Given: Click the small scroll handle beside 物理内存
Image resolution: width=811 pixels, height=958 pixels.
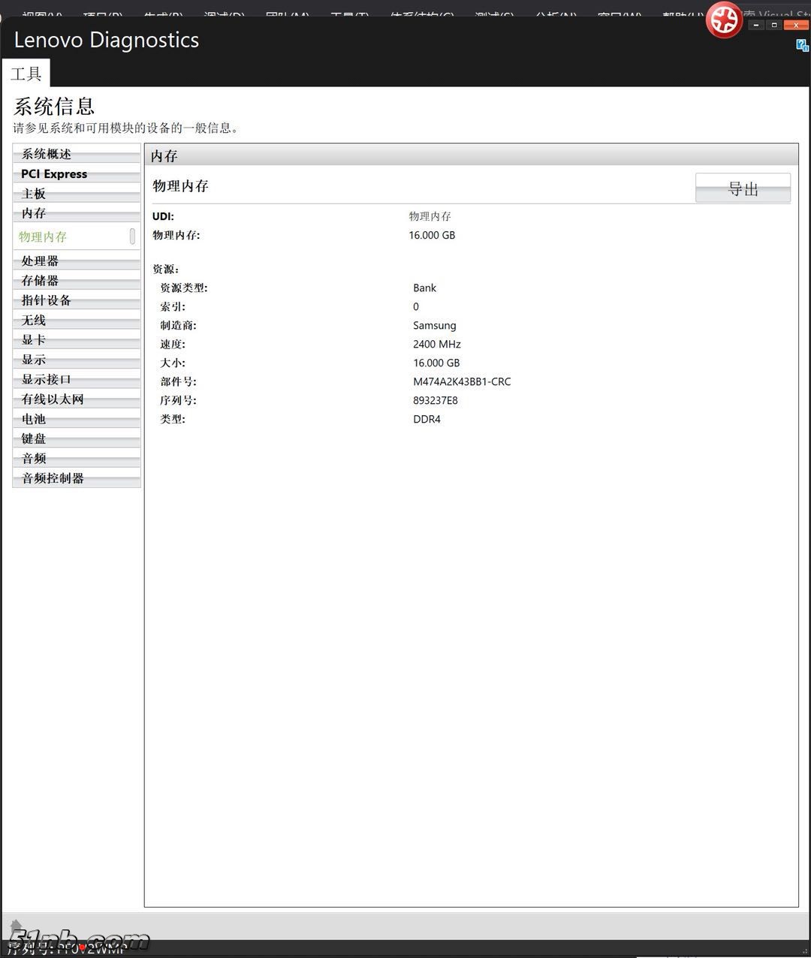Looking at the screenshot, I should point(132,236).
